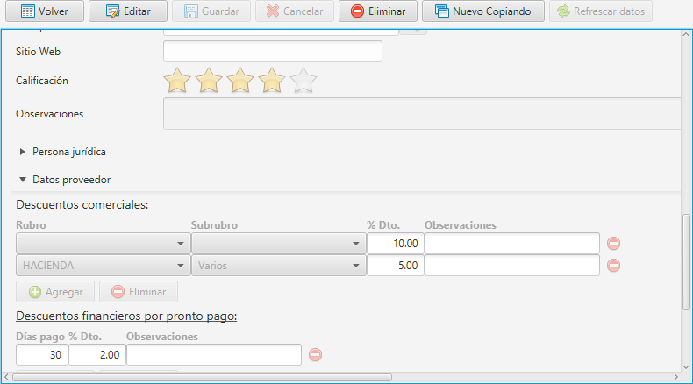Image resolution: width=693 pixels, height=384 pixels.
Task: Click the 10.00 discount percentage field
Action: tap(395, 244)
